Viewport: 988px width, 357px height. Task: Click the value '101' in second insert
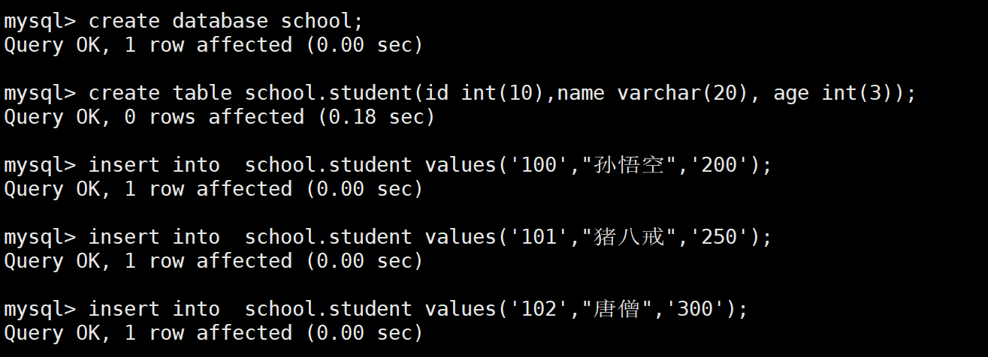click(539, 237)
